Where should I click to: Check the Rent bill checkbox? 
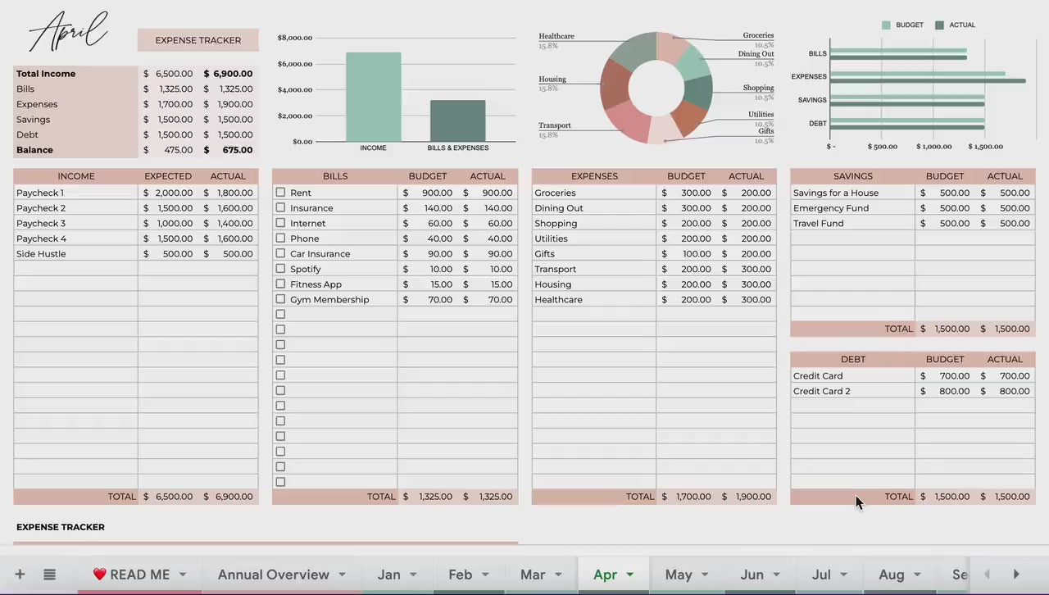280,193
